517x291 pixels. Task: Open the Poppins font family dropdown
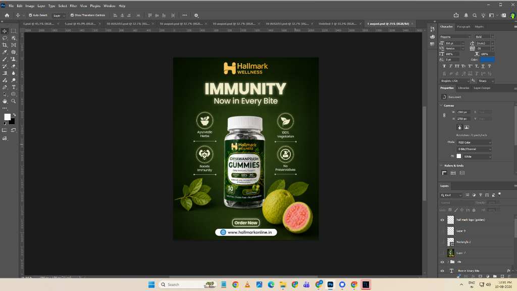click(x=455, y=36)
